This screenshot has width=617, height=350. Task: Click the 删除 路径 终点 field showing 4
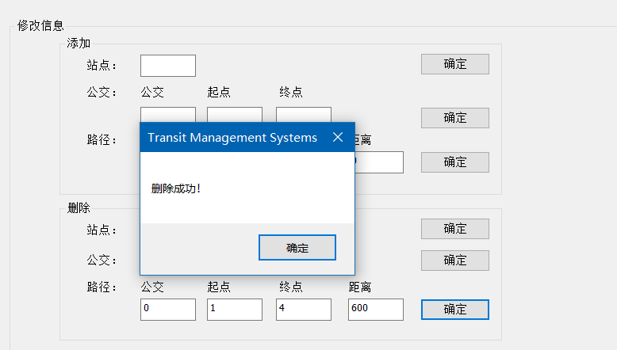304,310
